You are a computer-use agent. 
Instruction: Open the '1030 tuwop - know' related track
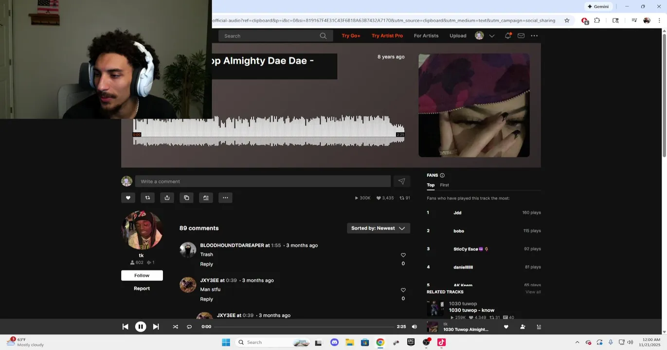[x=471, y=310]
